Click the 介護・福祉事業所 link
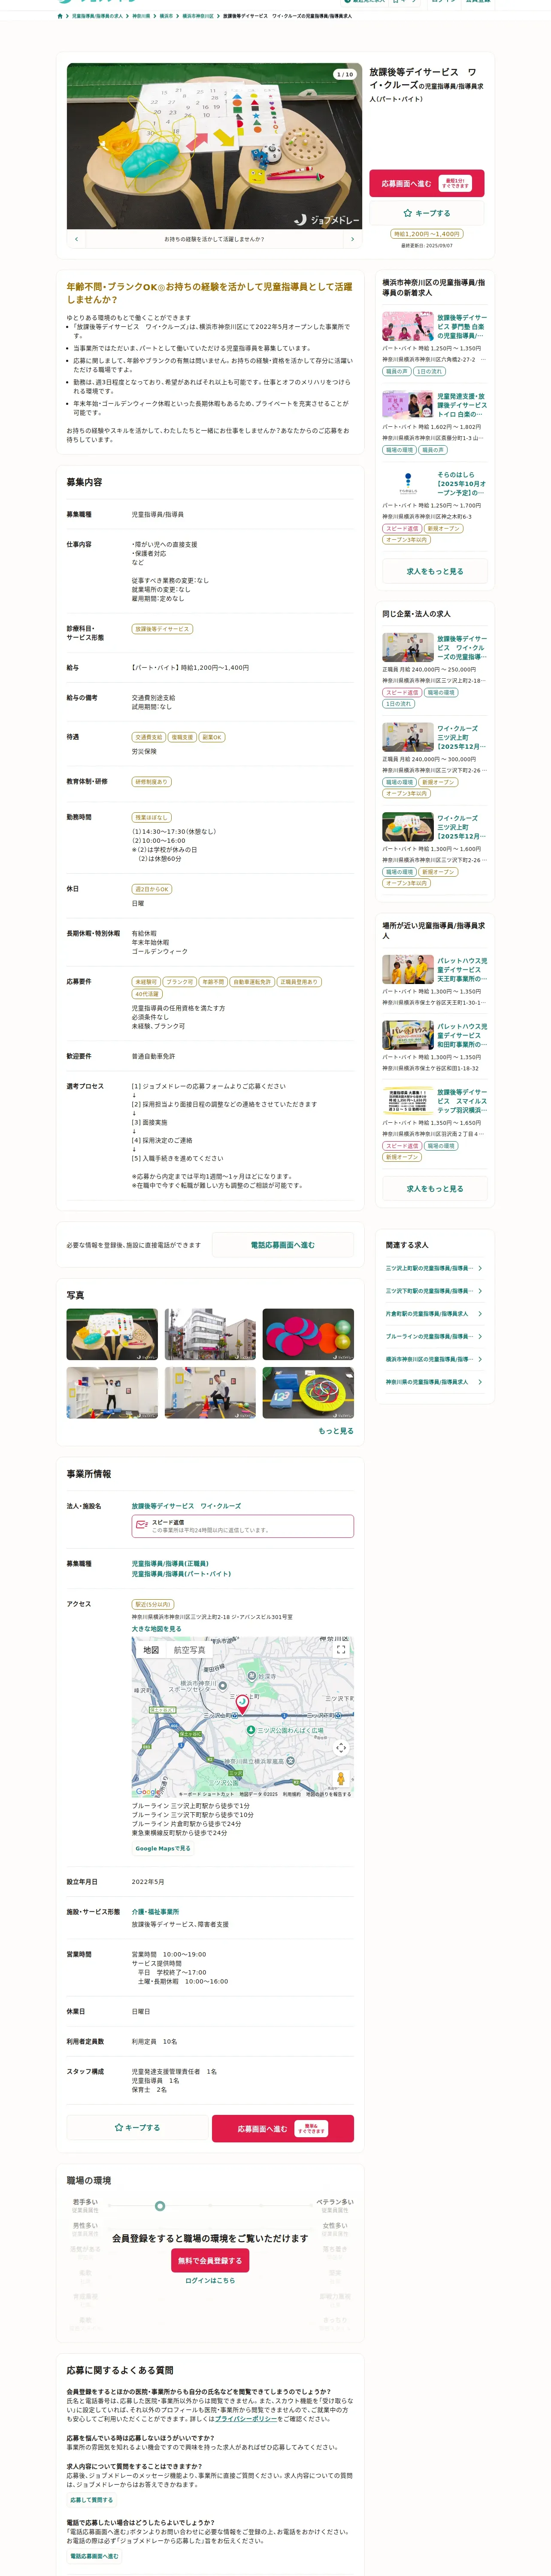Screen dimensions: 551x2576 point(155,1912)
